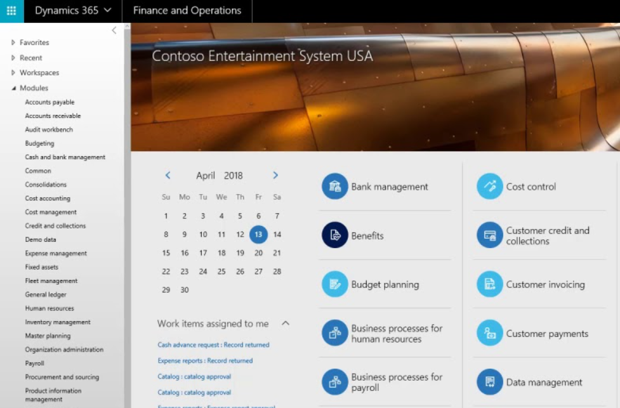The image size is (620, 408).
Task: Open Expense reports Record returned link
Action: [205, 360]
